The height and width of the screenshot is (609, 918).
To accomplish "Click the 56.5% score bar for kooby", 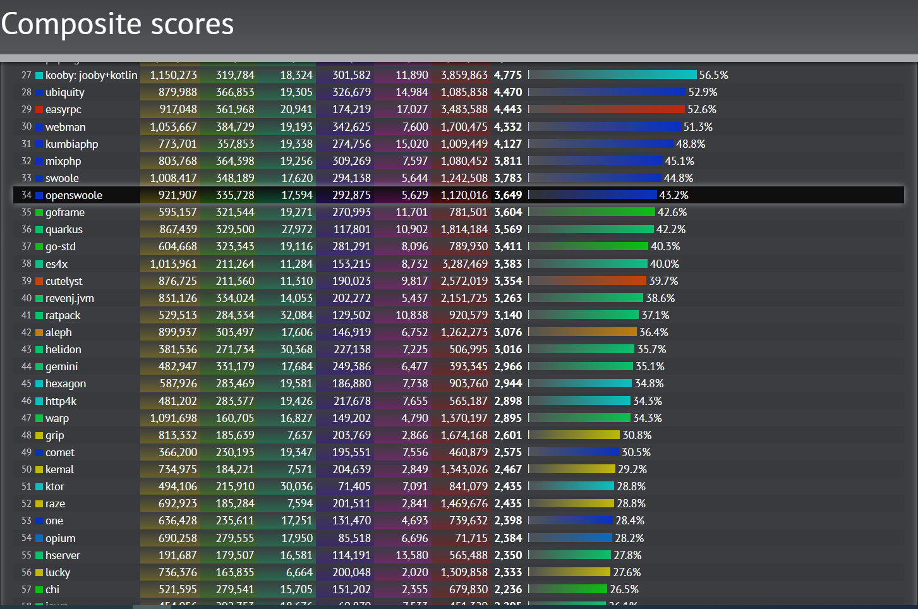I will (x=613, y=75).
